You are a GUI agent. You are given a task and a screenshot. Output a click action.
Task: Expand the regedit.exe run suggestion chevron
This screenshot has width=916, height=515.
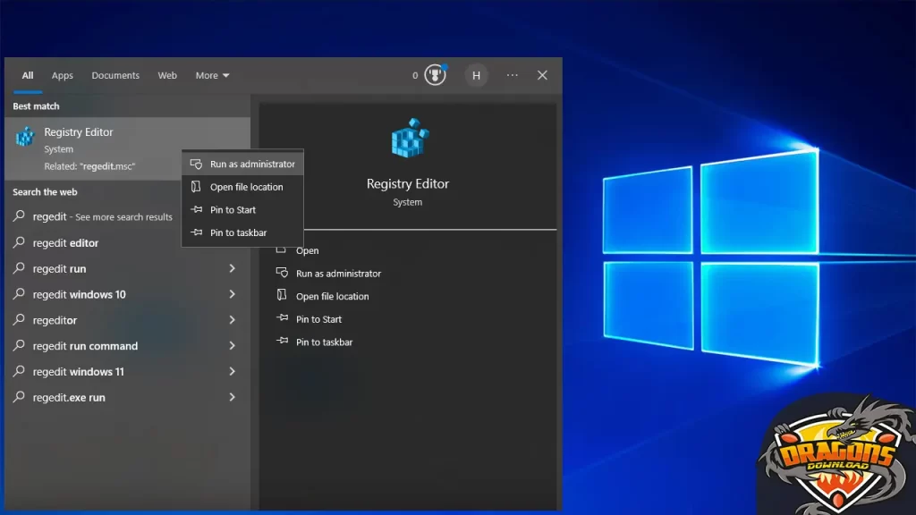(x=232, y=398)
